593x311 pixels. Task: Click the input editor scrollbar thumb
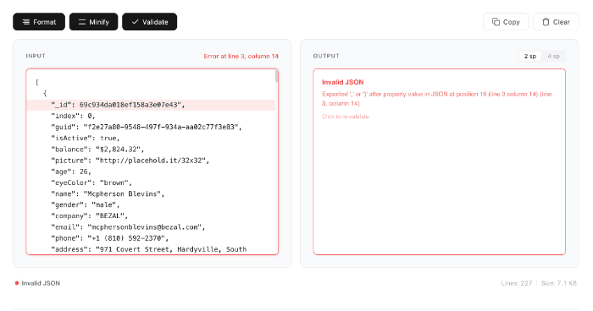[277, 76]
